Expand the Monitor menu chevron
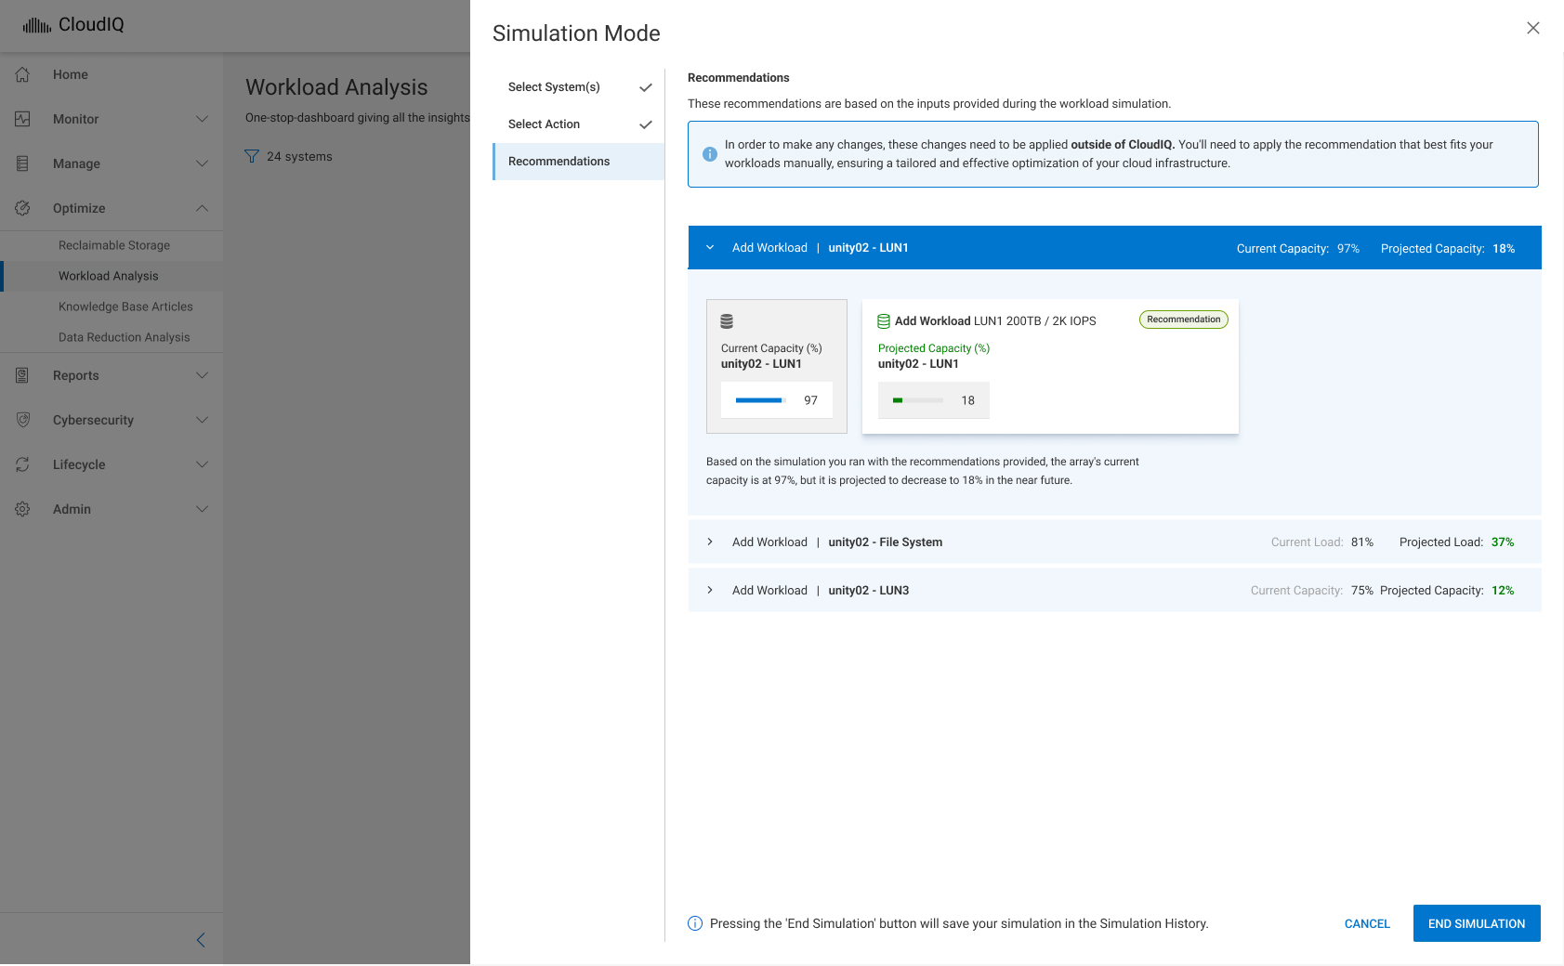Screen dimensions: 1564x966 point(202,119)
